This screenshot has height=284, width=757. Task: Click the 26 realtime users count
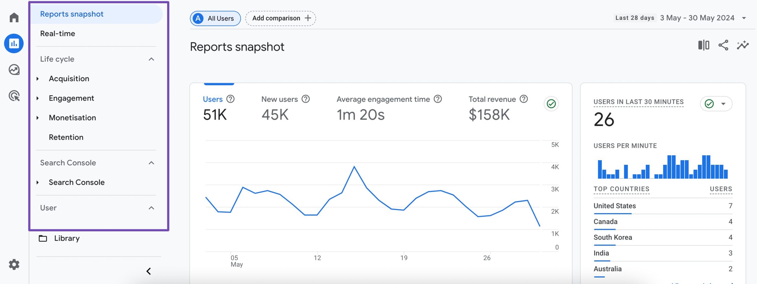pos(604,120)
